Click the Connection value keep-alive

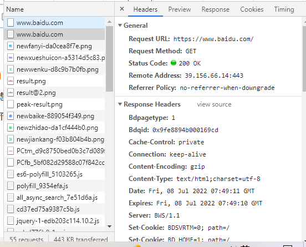point(188,154)
